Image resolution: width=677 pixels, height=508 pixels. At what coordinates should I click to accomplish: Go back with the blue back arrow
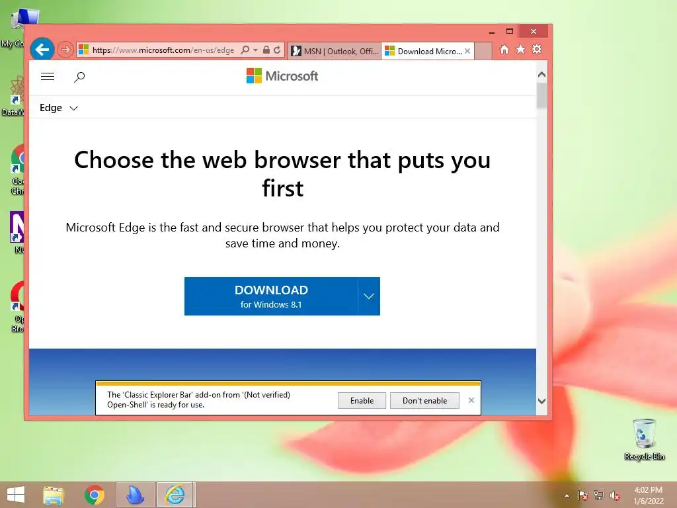click(x=42, y=50)
